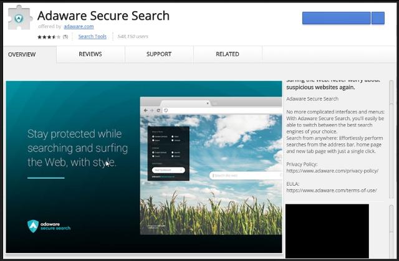Click the privacy policy URL text
This screenshot has width=399, height=261.
332,171
